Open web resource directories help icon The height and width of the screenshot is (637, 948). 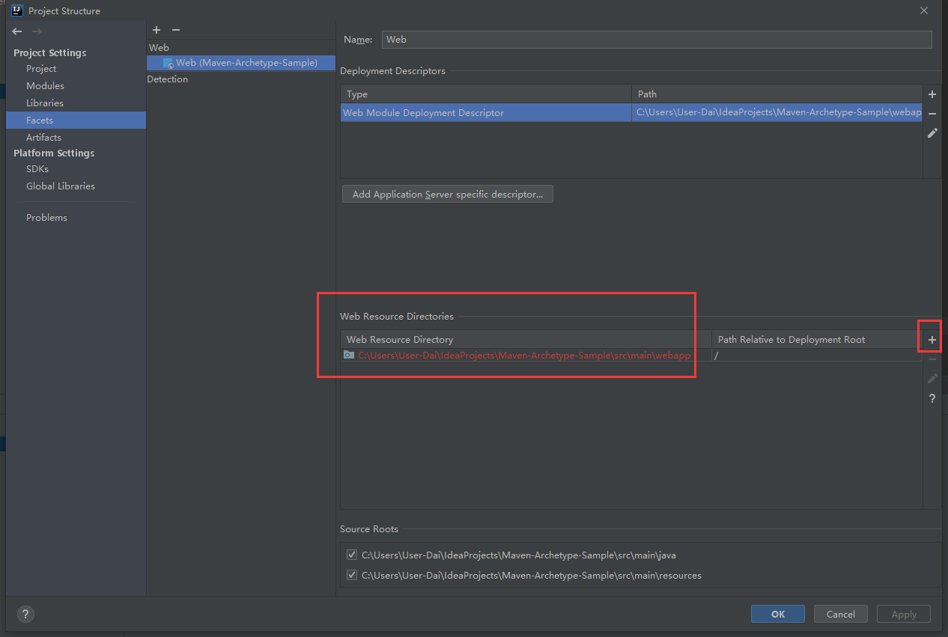click(x=932, y=399)
